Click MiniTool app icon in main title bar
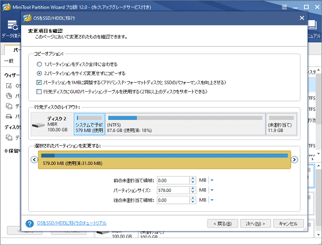The width and height of the screenshot is (322, 245). coord(6,7)
